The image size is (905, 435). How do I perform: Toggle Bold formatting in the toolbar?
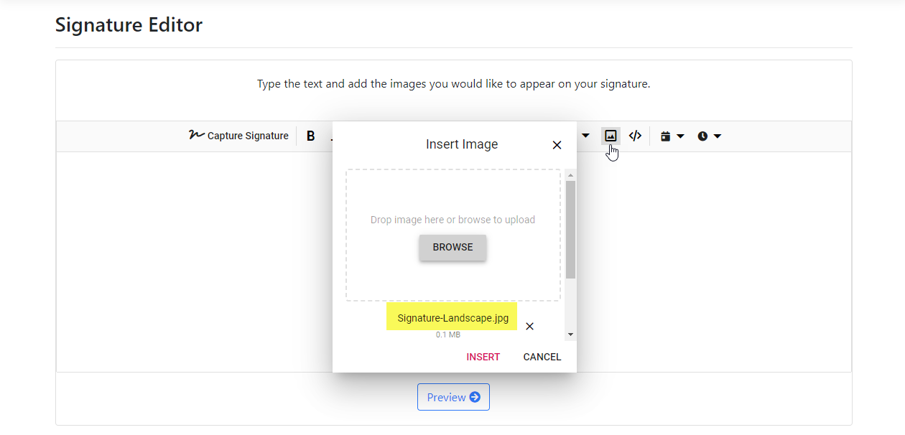click(310, 136)
